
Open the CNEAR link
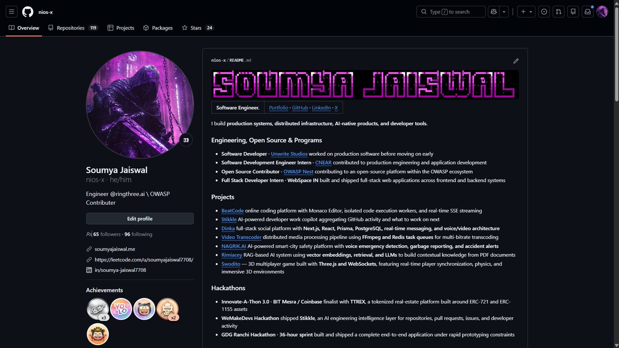click(x=323, y=163)
